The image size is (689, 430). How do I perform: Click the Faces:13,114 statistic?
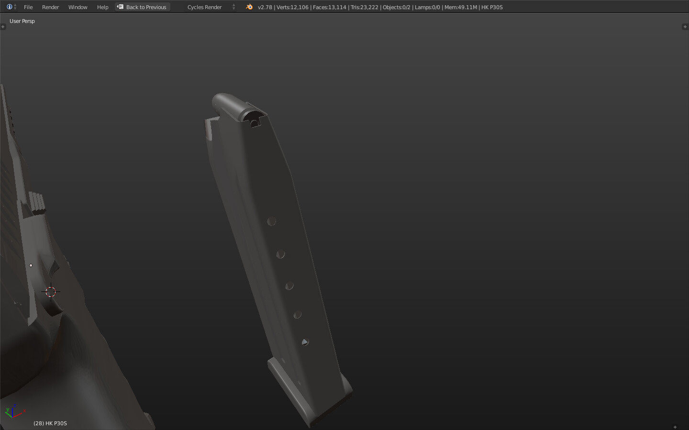[329, 7]
